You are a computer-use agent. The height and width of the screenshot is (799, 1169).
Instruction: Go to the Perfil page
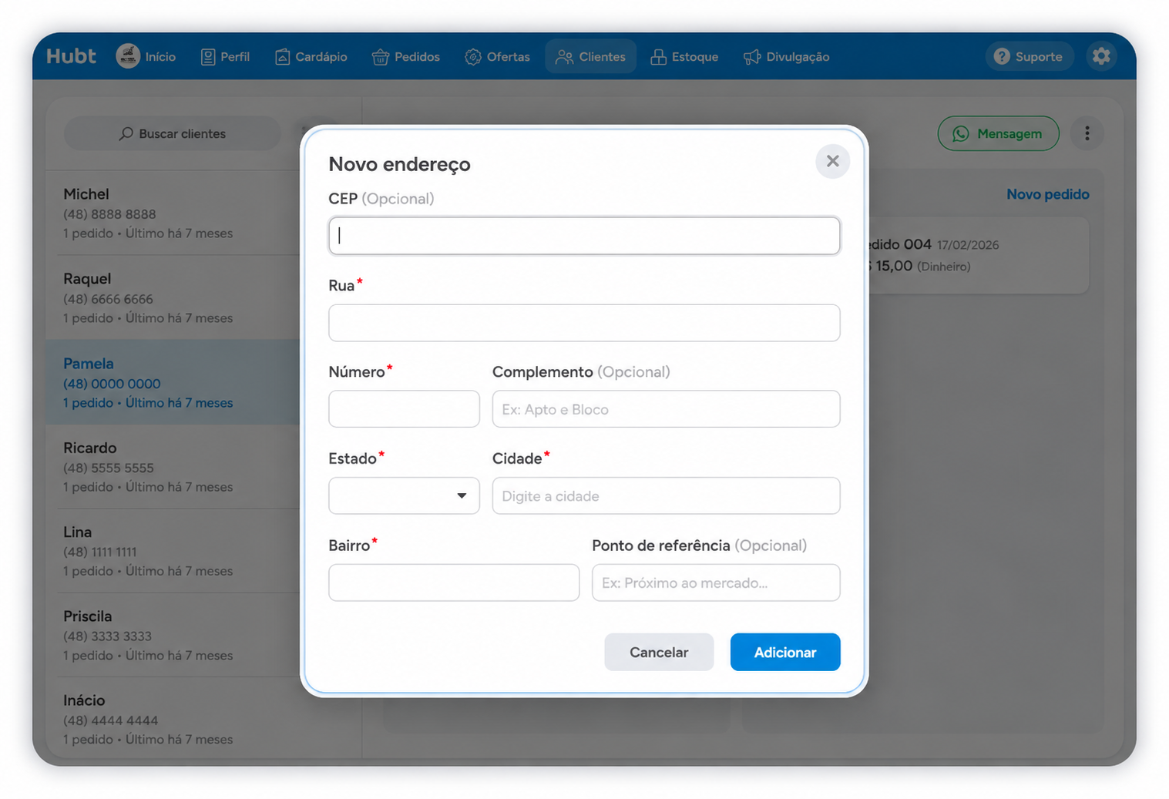pyautogui.click(x=225, y=56)
